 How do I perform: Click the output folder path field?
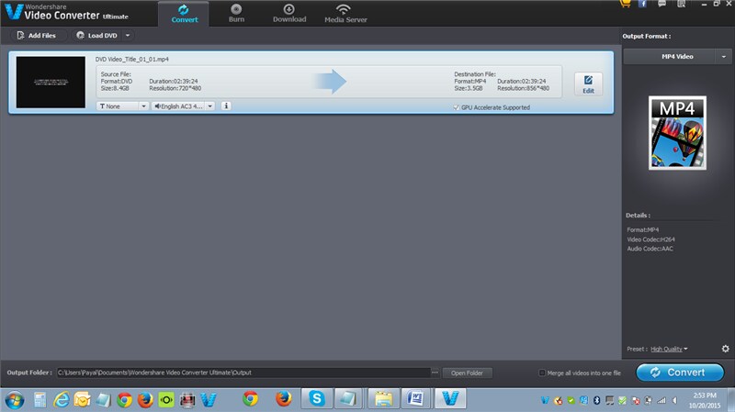(243, 373)
